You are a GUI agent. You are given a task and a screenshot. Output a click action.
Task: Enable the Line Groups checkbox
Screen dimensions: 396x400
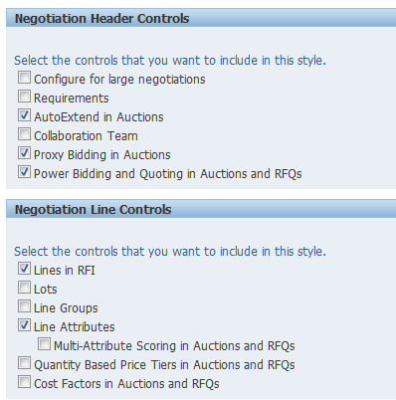click(24, 306)
